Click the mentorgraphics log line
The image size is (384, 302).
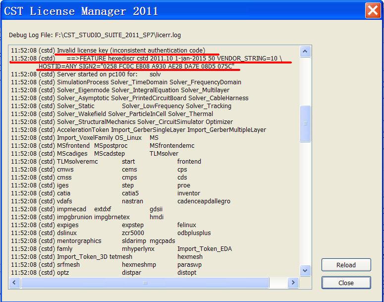pyautogui.click(x=93, y=241)
